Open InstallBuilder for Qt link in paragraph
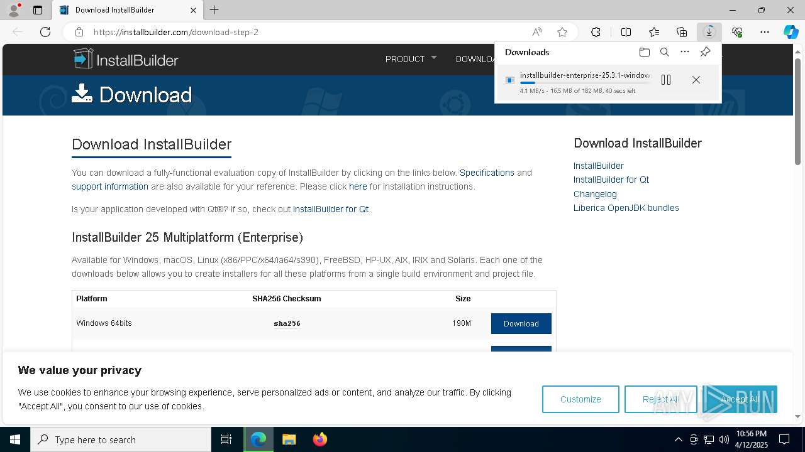Image resolution: width=805 pixels, height=452 pixels. point(331,209)
